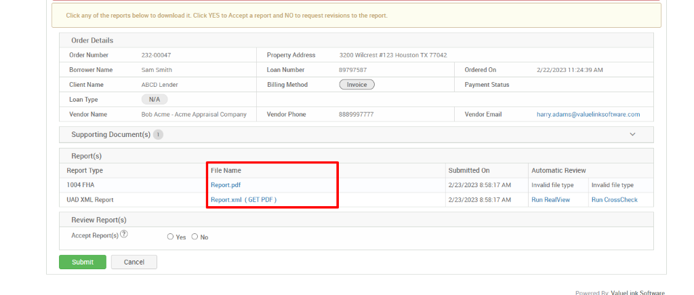
Task: Click the Cancel button
Action: [x=134, y=262]
